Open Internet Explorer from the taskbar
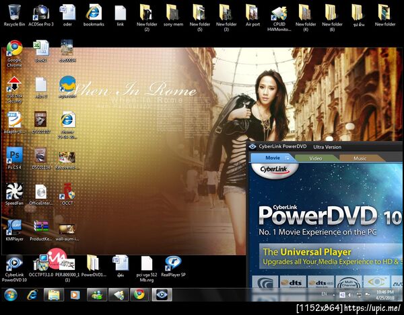404x315 pixels. tap(32, 294)
